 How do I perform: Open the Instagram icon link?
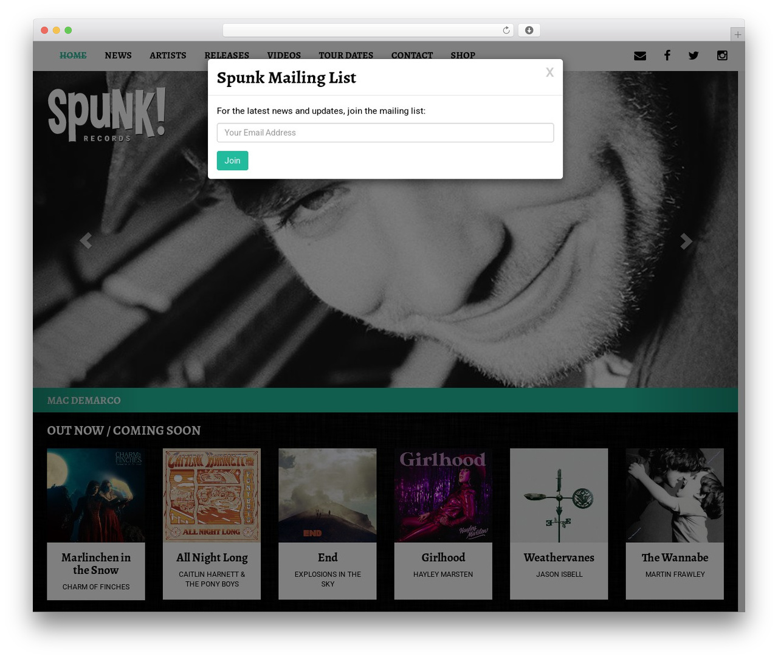[x=722, y=55]
